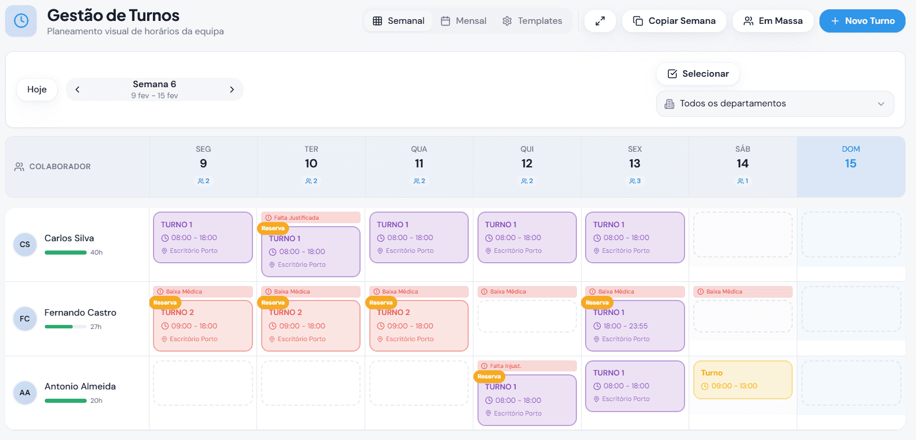Click the Falta Justificada alert on Carlos Tuesday
This screenshot has width=916, height=440.
(311, 217)
